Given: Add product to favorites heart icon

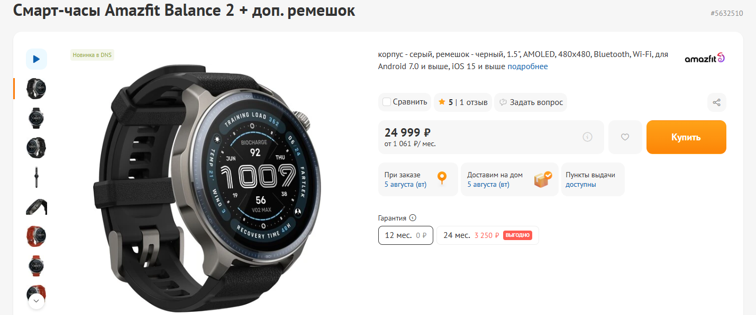Looking at the screenshot, I should click(x=625, y=137).
